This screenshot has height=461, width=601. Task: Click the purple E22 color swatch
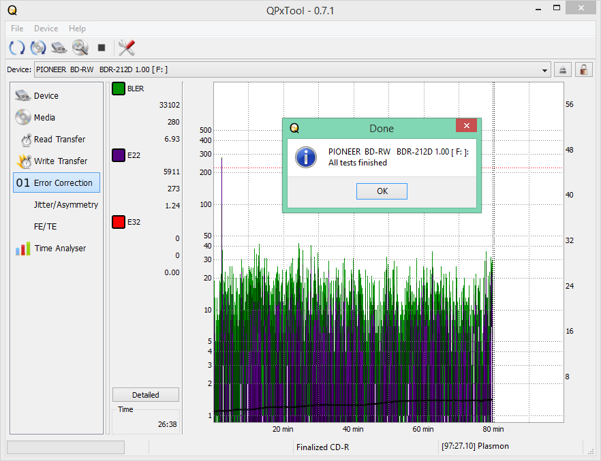(119, 155)
